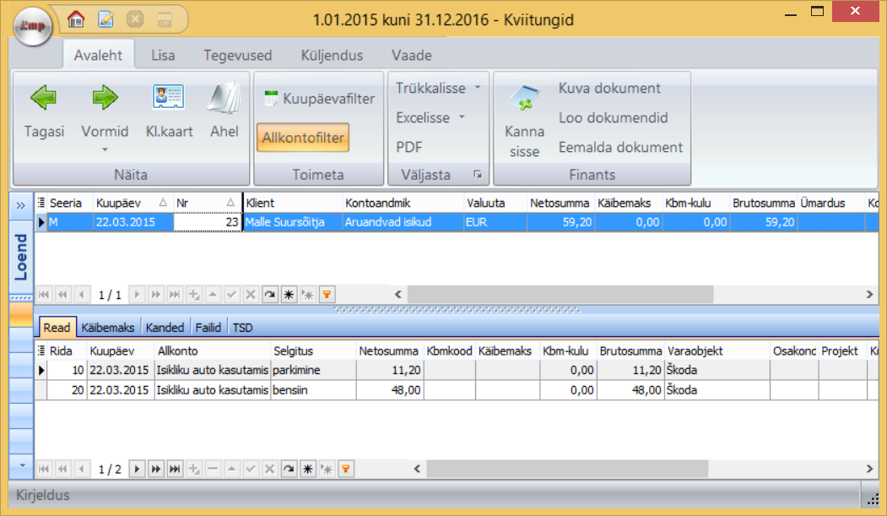This screenshot has width=887, height=516.
Task: Click the round Emp application button
Action: (x=33, y=26)
